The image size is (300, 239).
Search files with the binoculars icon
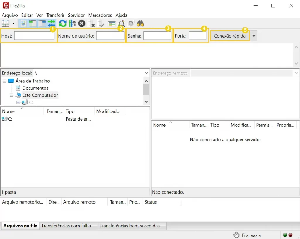click(140, 23)
